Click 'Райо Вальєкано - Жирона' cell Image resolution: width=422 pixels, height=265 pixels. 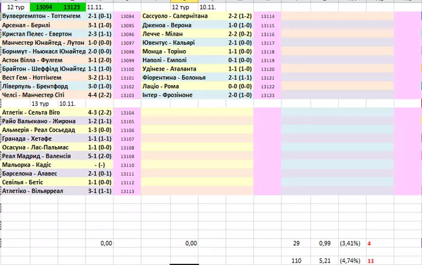43,121
